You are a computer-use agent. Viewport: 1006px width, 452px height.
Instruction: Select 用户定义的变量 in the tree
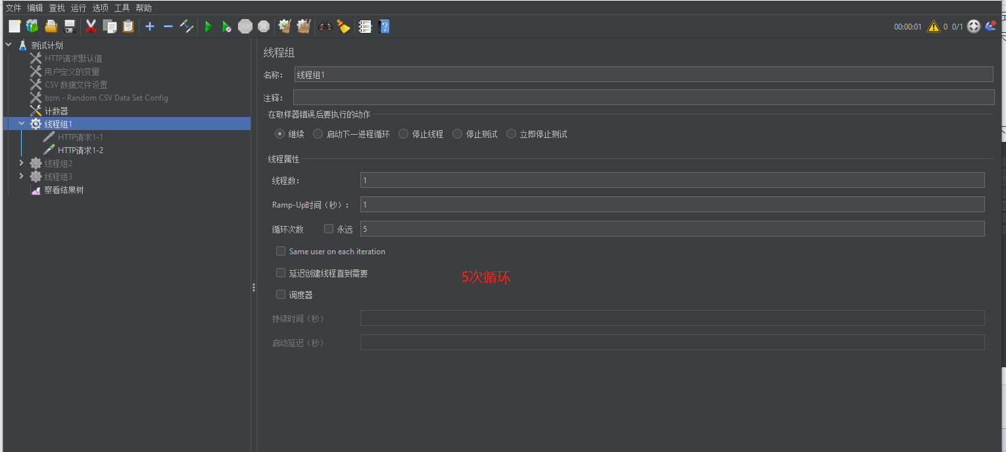point(72,72)
